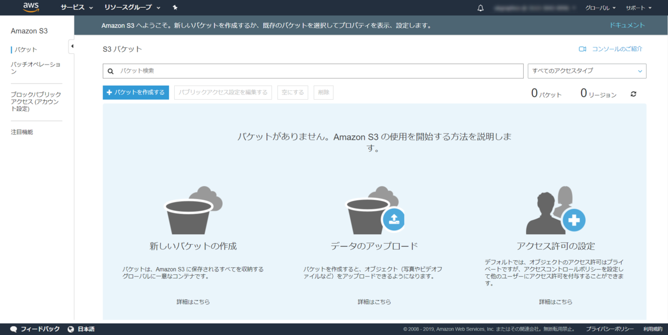Click 日本語 language selector
This screenshot has width=668, height=335.
(81, 329)
